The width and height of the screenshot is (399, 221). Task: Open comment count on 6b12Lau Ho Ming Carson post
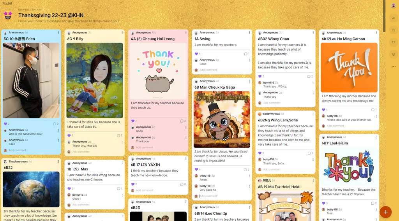pos(374,110)
